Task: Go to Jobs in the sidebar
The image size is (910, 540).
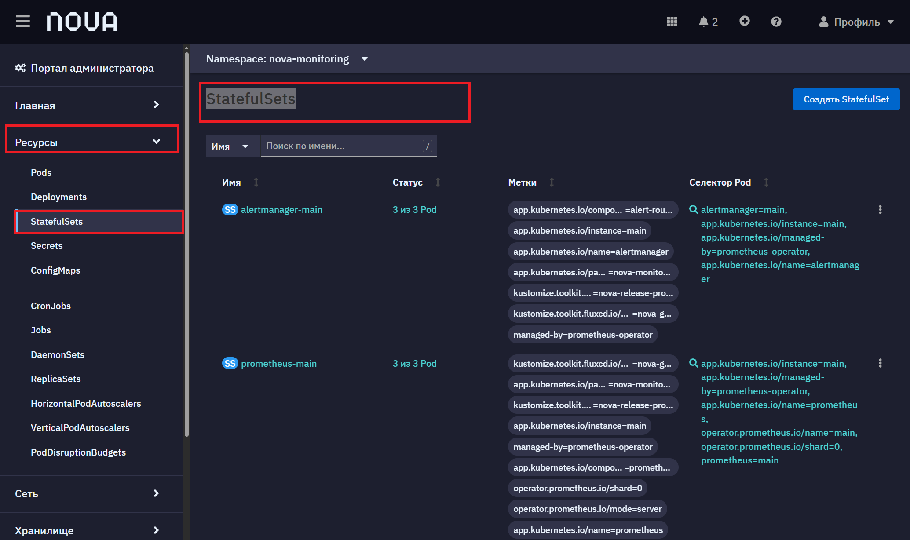Action: pyautogui.click(x=41, y=330)
